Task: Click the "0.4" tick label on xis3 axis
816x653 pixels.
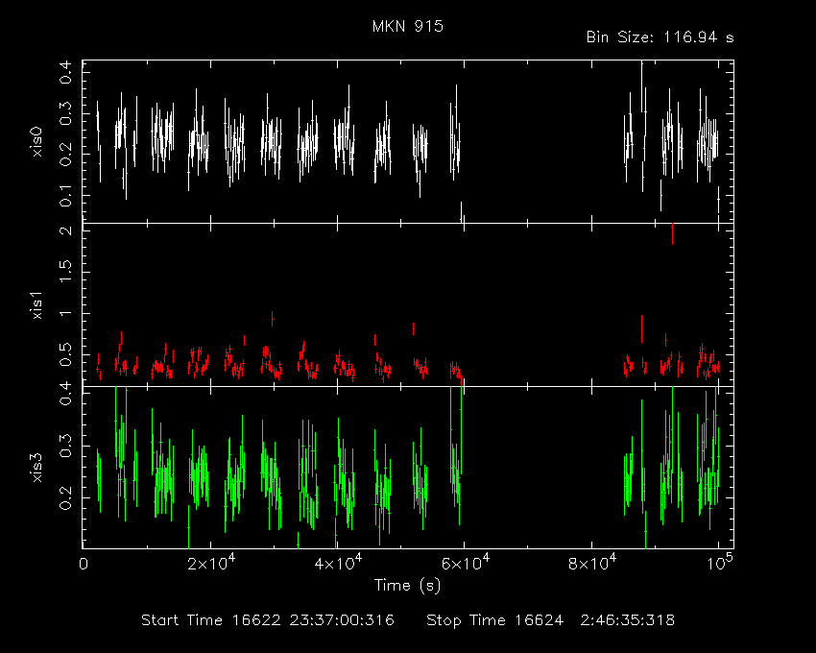Action: 65,394
